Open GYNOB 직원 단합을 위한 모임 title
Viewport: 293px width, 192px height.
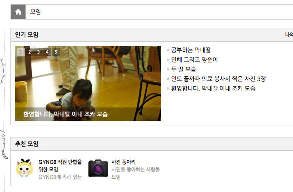tap(60, 165)
